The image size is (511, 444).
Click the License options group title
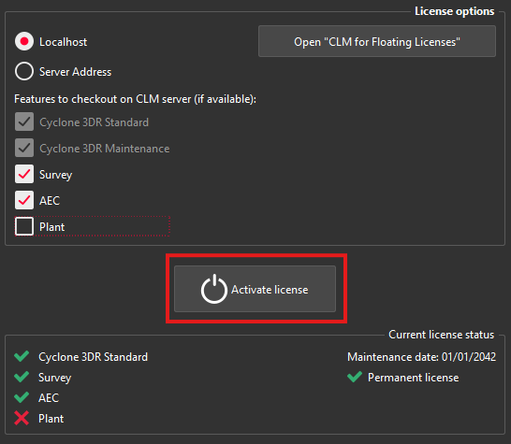[x=454, y=11]
